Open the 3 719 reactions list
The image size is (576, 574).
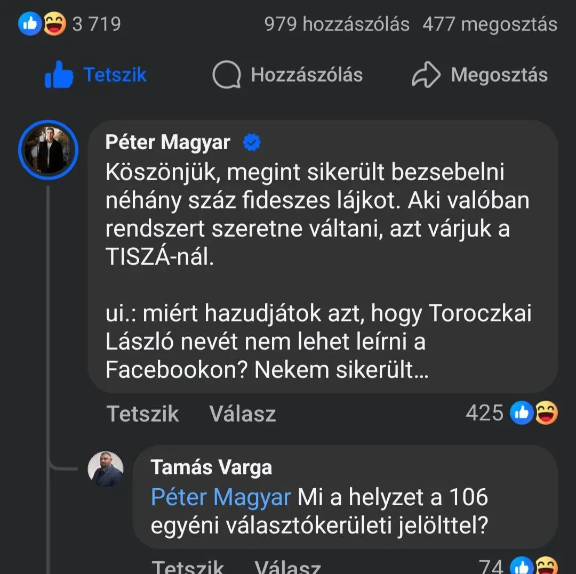(x=97, y=24)
